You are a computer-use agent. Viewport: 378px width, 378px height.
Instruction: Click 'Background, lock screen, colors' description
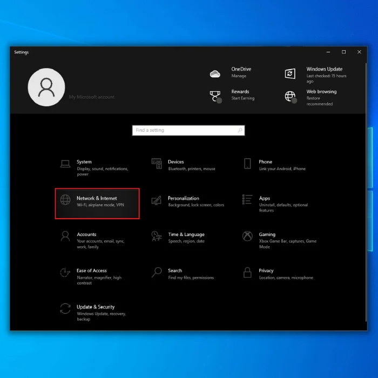click(196, 205)
